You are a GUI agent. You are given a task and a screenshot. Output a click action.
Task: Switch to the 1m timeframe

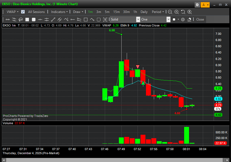coord(90,12)
